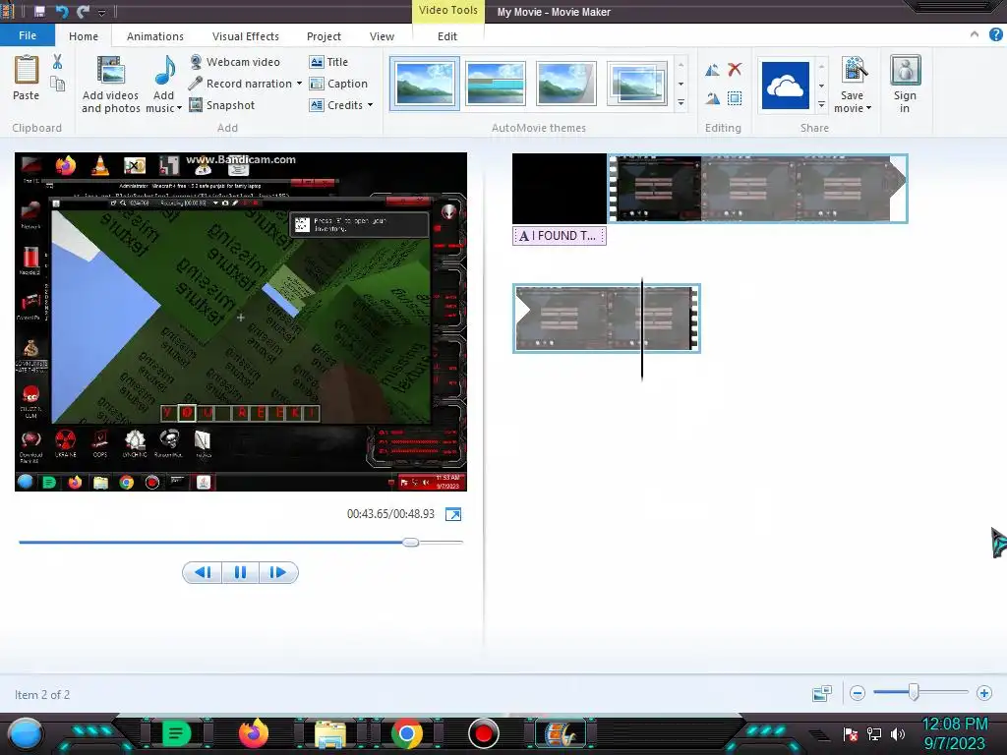The image size is (1007, 755).
Task: Click the volume speaker tray icon
Action: pyautogui.click(x=898, y=733)
